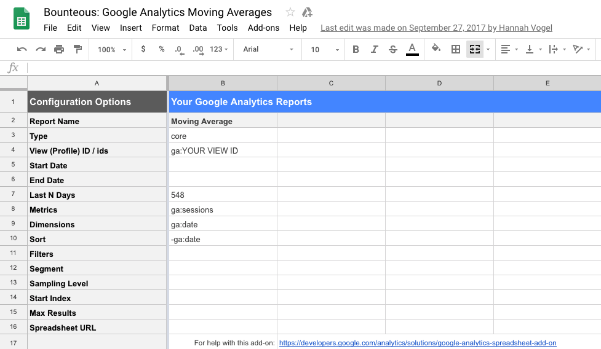Image resolution: width=601 pixels, height=349 pixels.
Task: Print the spreadsheet
Action: [59, 49]
